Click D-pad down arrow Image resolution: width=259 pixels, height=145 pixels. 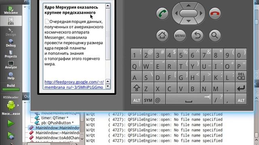click(189, 21)
